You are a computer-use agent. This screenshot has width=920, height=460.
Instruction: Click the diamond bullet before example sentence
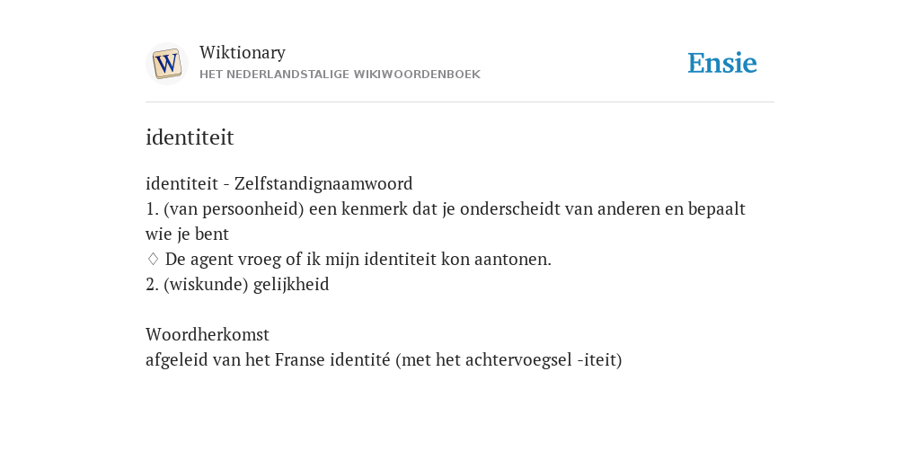153,259
